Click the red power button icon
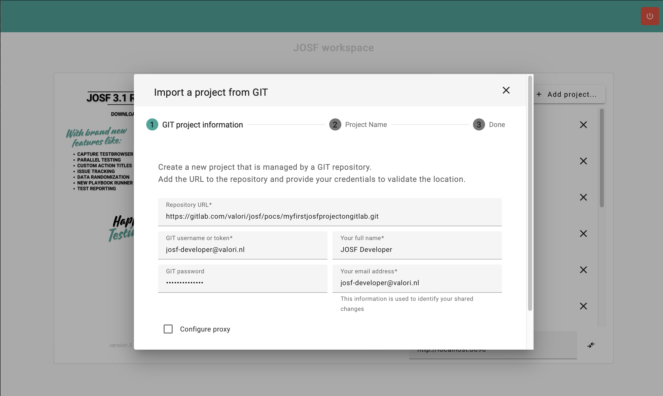 pyautogui.click(x=649, y=16)
